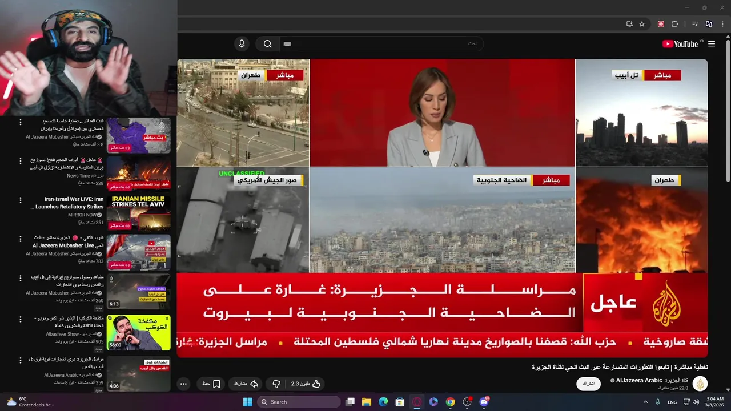Open Al Jazeera Mubasher Live flag thumbnail
Viewport: 731px width, 411px height.
(138, 252)
